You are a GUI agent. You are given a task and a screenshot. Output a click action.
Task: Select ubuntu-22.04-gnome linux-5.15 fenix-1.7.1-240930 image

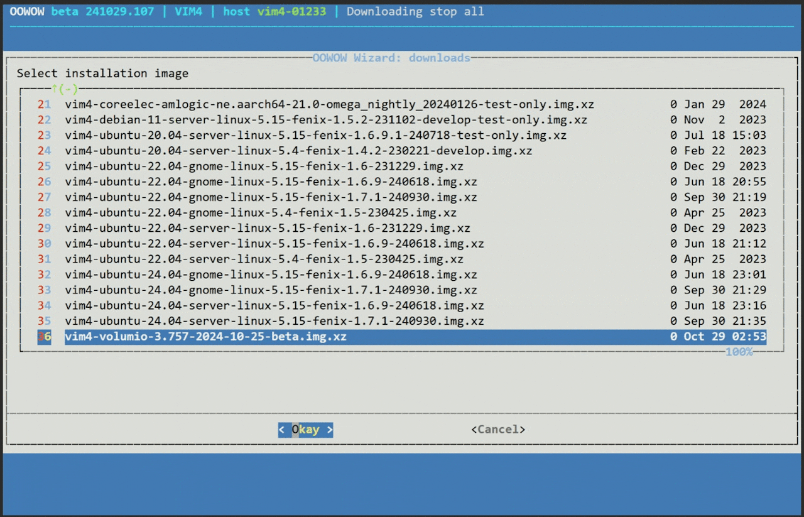point(402,197)
